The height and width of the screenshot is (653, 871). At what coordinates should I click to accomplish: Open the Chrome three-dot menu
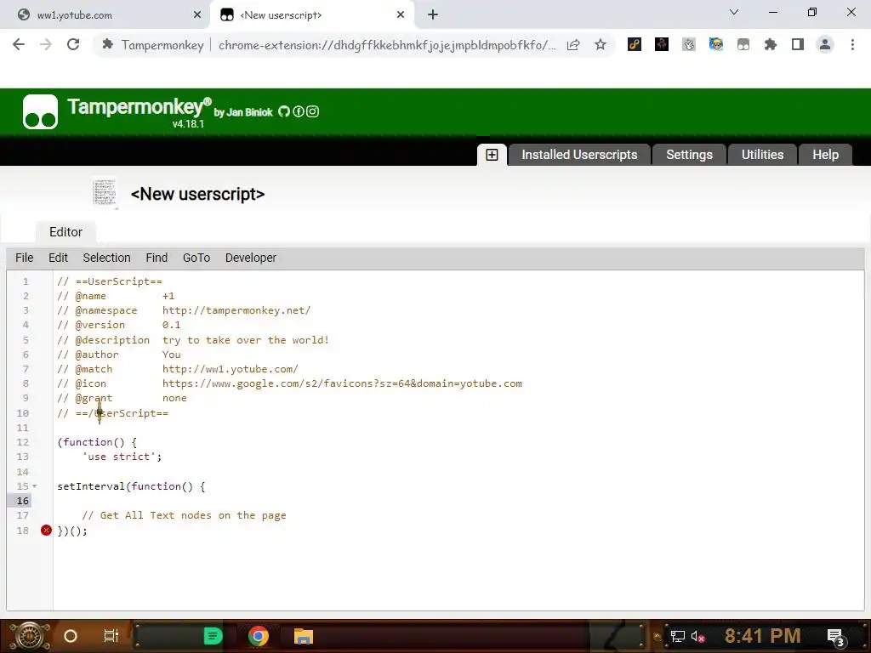coord(852,44)
